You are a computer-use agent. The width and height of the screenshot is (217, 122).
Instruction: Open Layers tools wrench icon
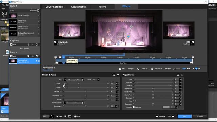[x=37, y=56]
